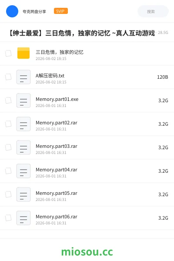Open the Memory.part02.rar file name
Image resolution: width=174 pixels, height=261 pixels.
click(57, 123)
